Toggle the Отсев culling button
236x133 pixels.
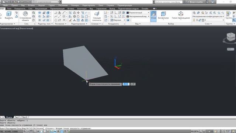153,16
